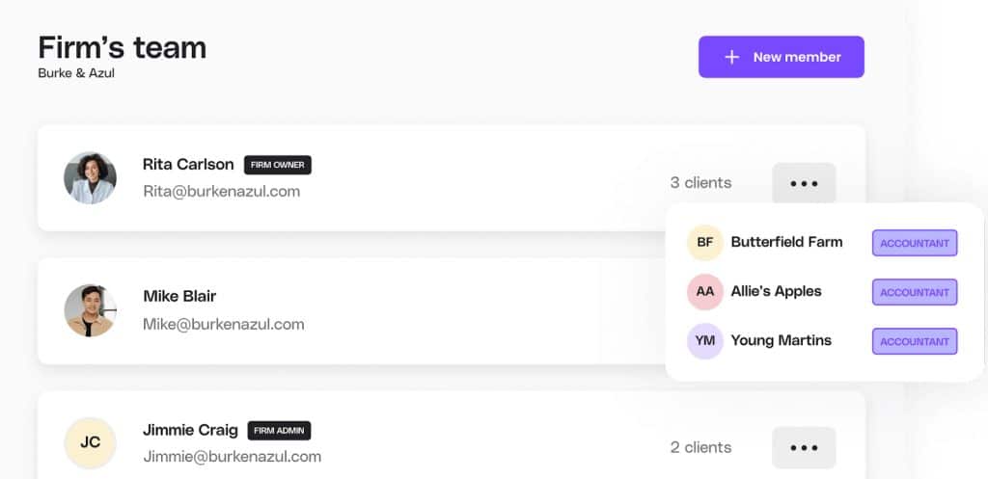The height and width of the screenshot is (479, 988).
Task: Click the JC initials avatar
Action: [90, 443]
